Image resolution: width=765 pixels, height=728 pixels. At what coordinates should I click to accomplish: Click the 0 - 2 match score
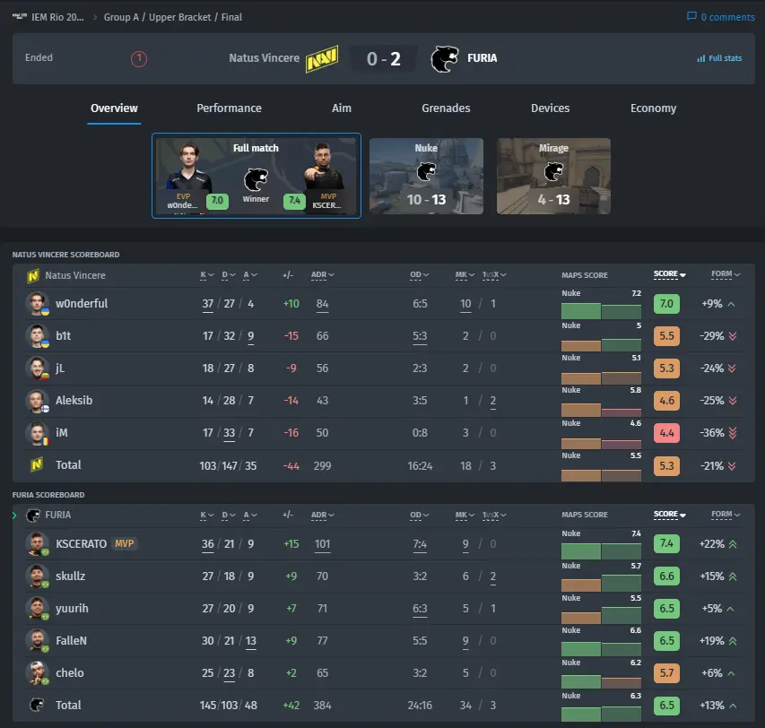coord(384,59)
